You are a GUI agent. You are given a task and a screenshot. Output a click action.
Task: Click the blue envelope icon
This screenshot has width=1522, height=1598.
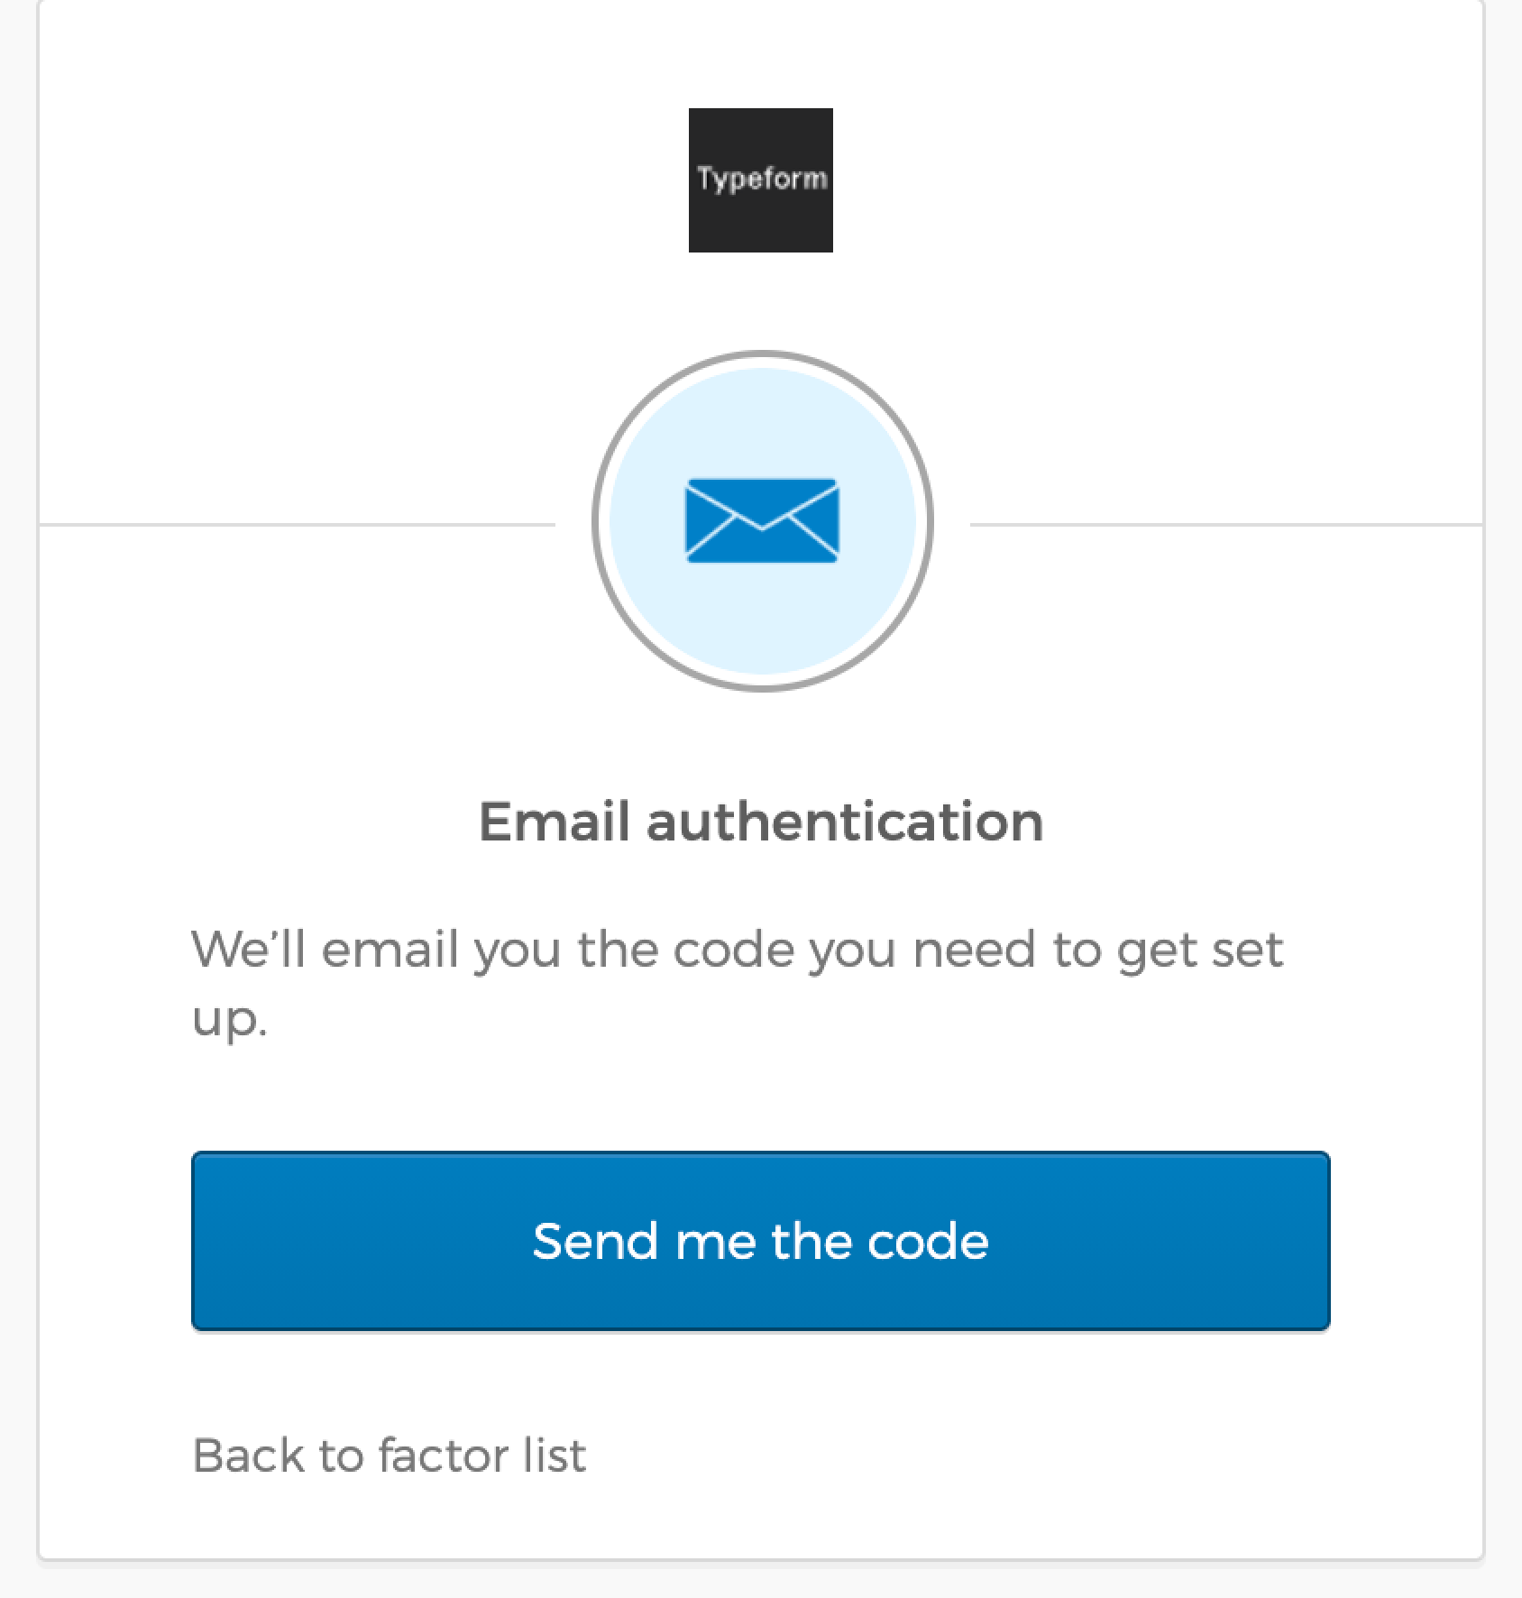tap(762, 520)
